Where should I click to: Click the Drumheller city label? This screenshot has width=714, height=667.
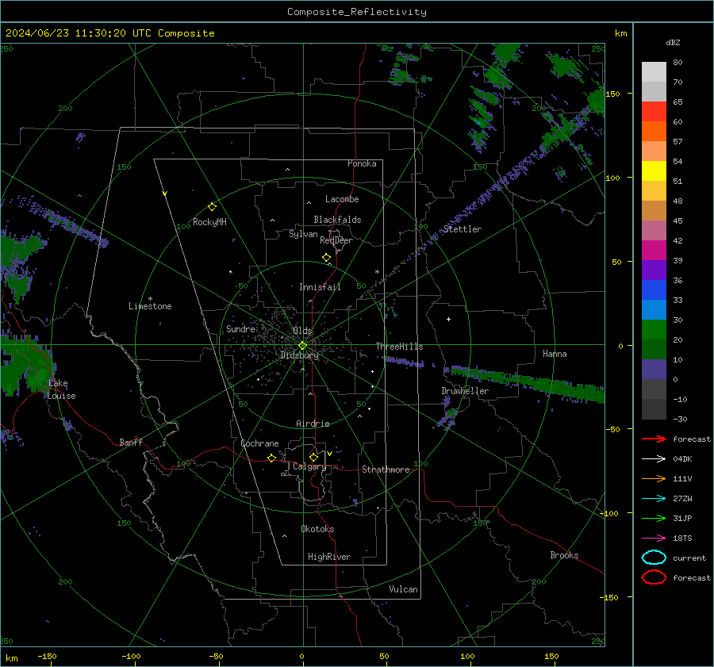pyautogui.click(x=465, y=391)
